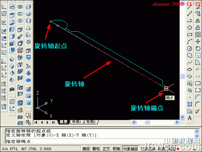The height and width of the screenshot is (152, 202).
Task: Open the Named Views icon
Action: 12,7
